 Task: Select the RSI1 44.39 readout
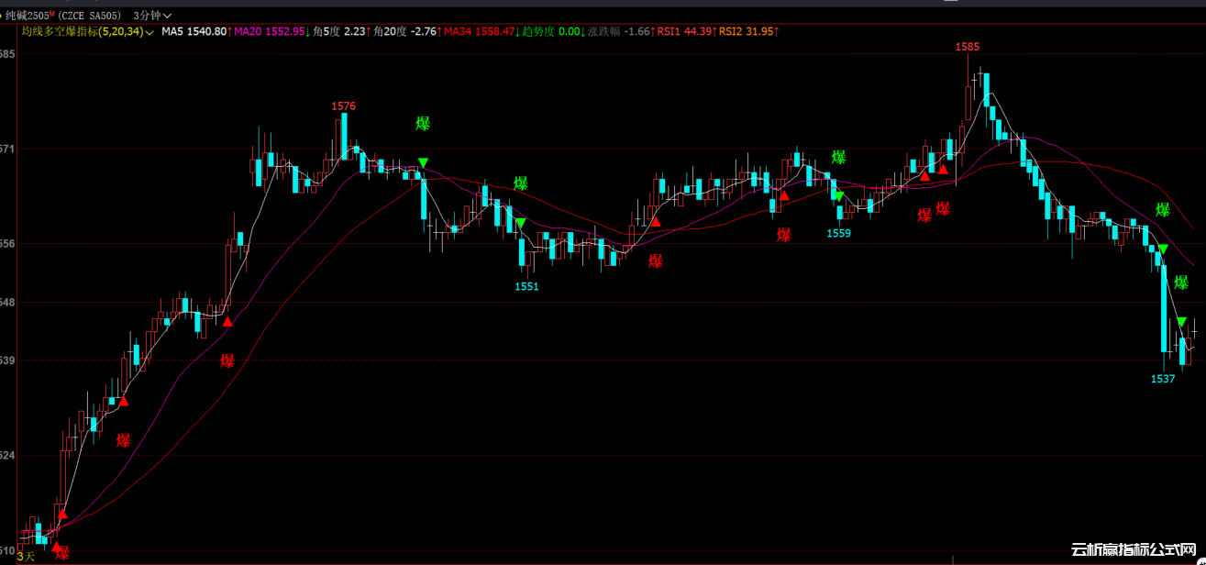685,31
